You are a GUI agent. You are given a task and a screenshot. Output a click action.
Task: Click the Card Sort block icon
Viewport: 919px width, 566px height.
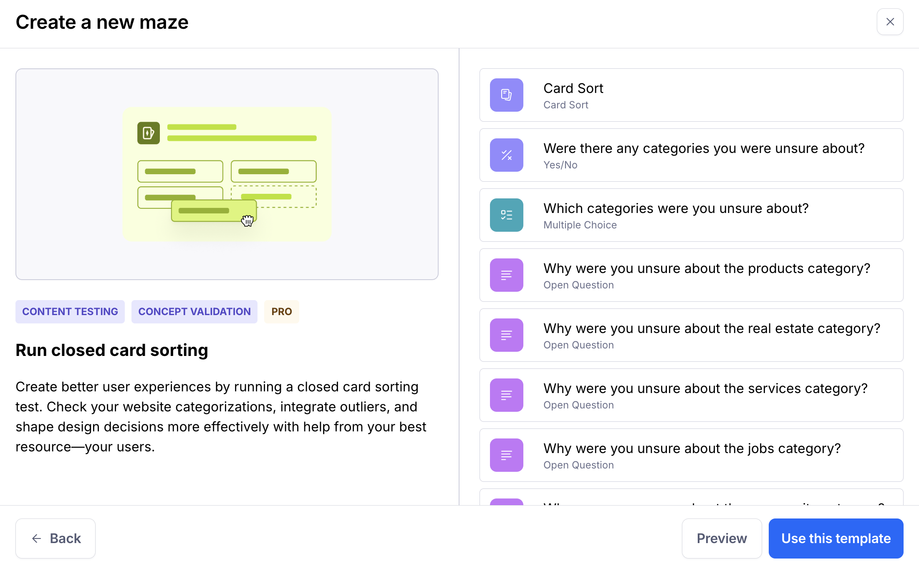(x=506, y=95)
